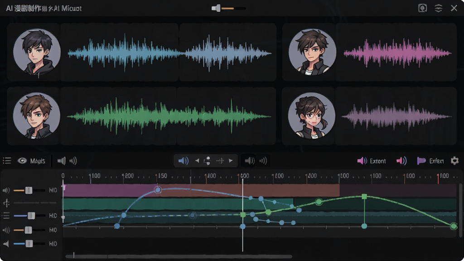Click the pink-red speaker between Extont and Exfert

401,161
